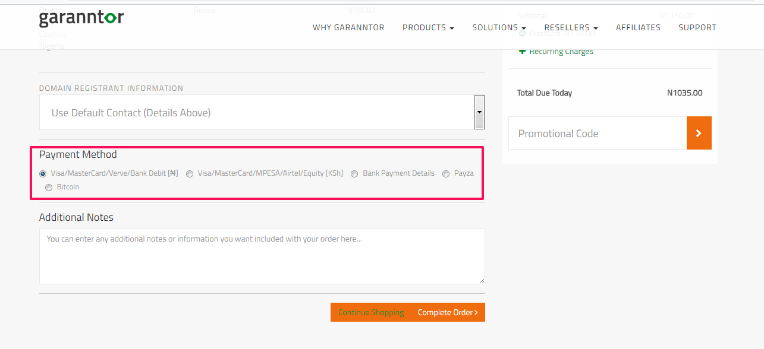Viewport: 764px width, 349px height.
Task: Expand the Resellers menu
Action: click(571, 27)
